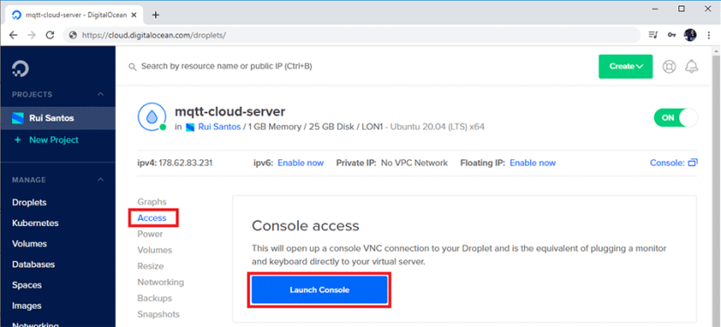Click Floating IP Enable now link
Screen dimensions: 721x327
click(532, 163)
